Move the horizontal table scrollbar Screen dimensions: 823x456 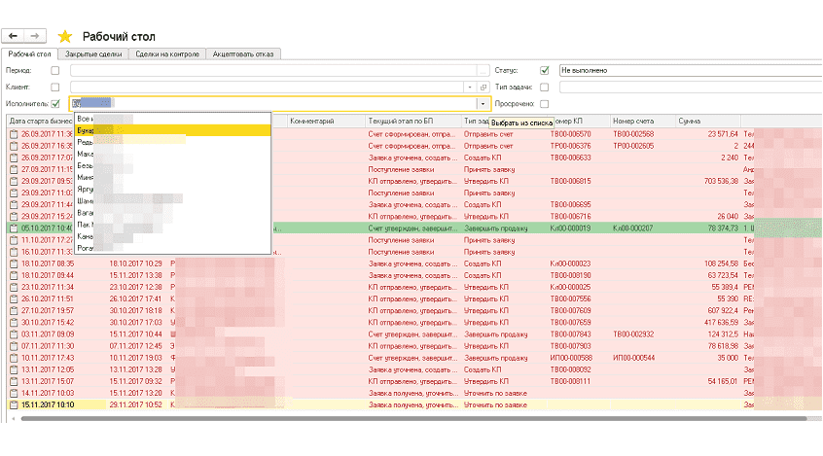[x=413, y=419]
